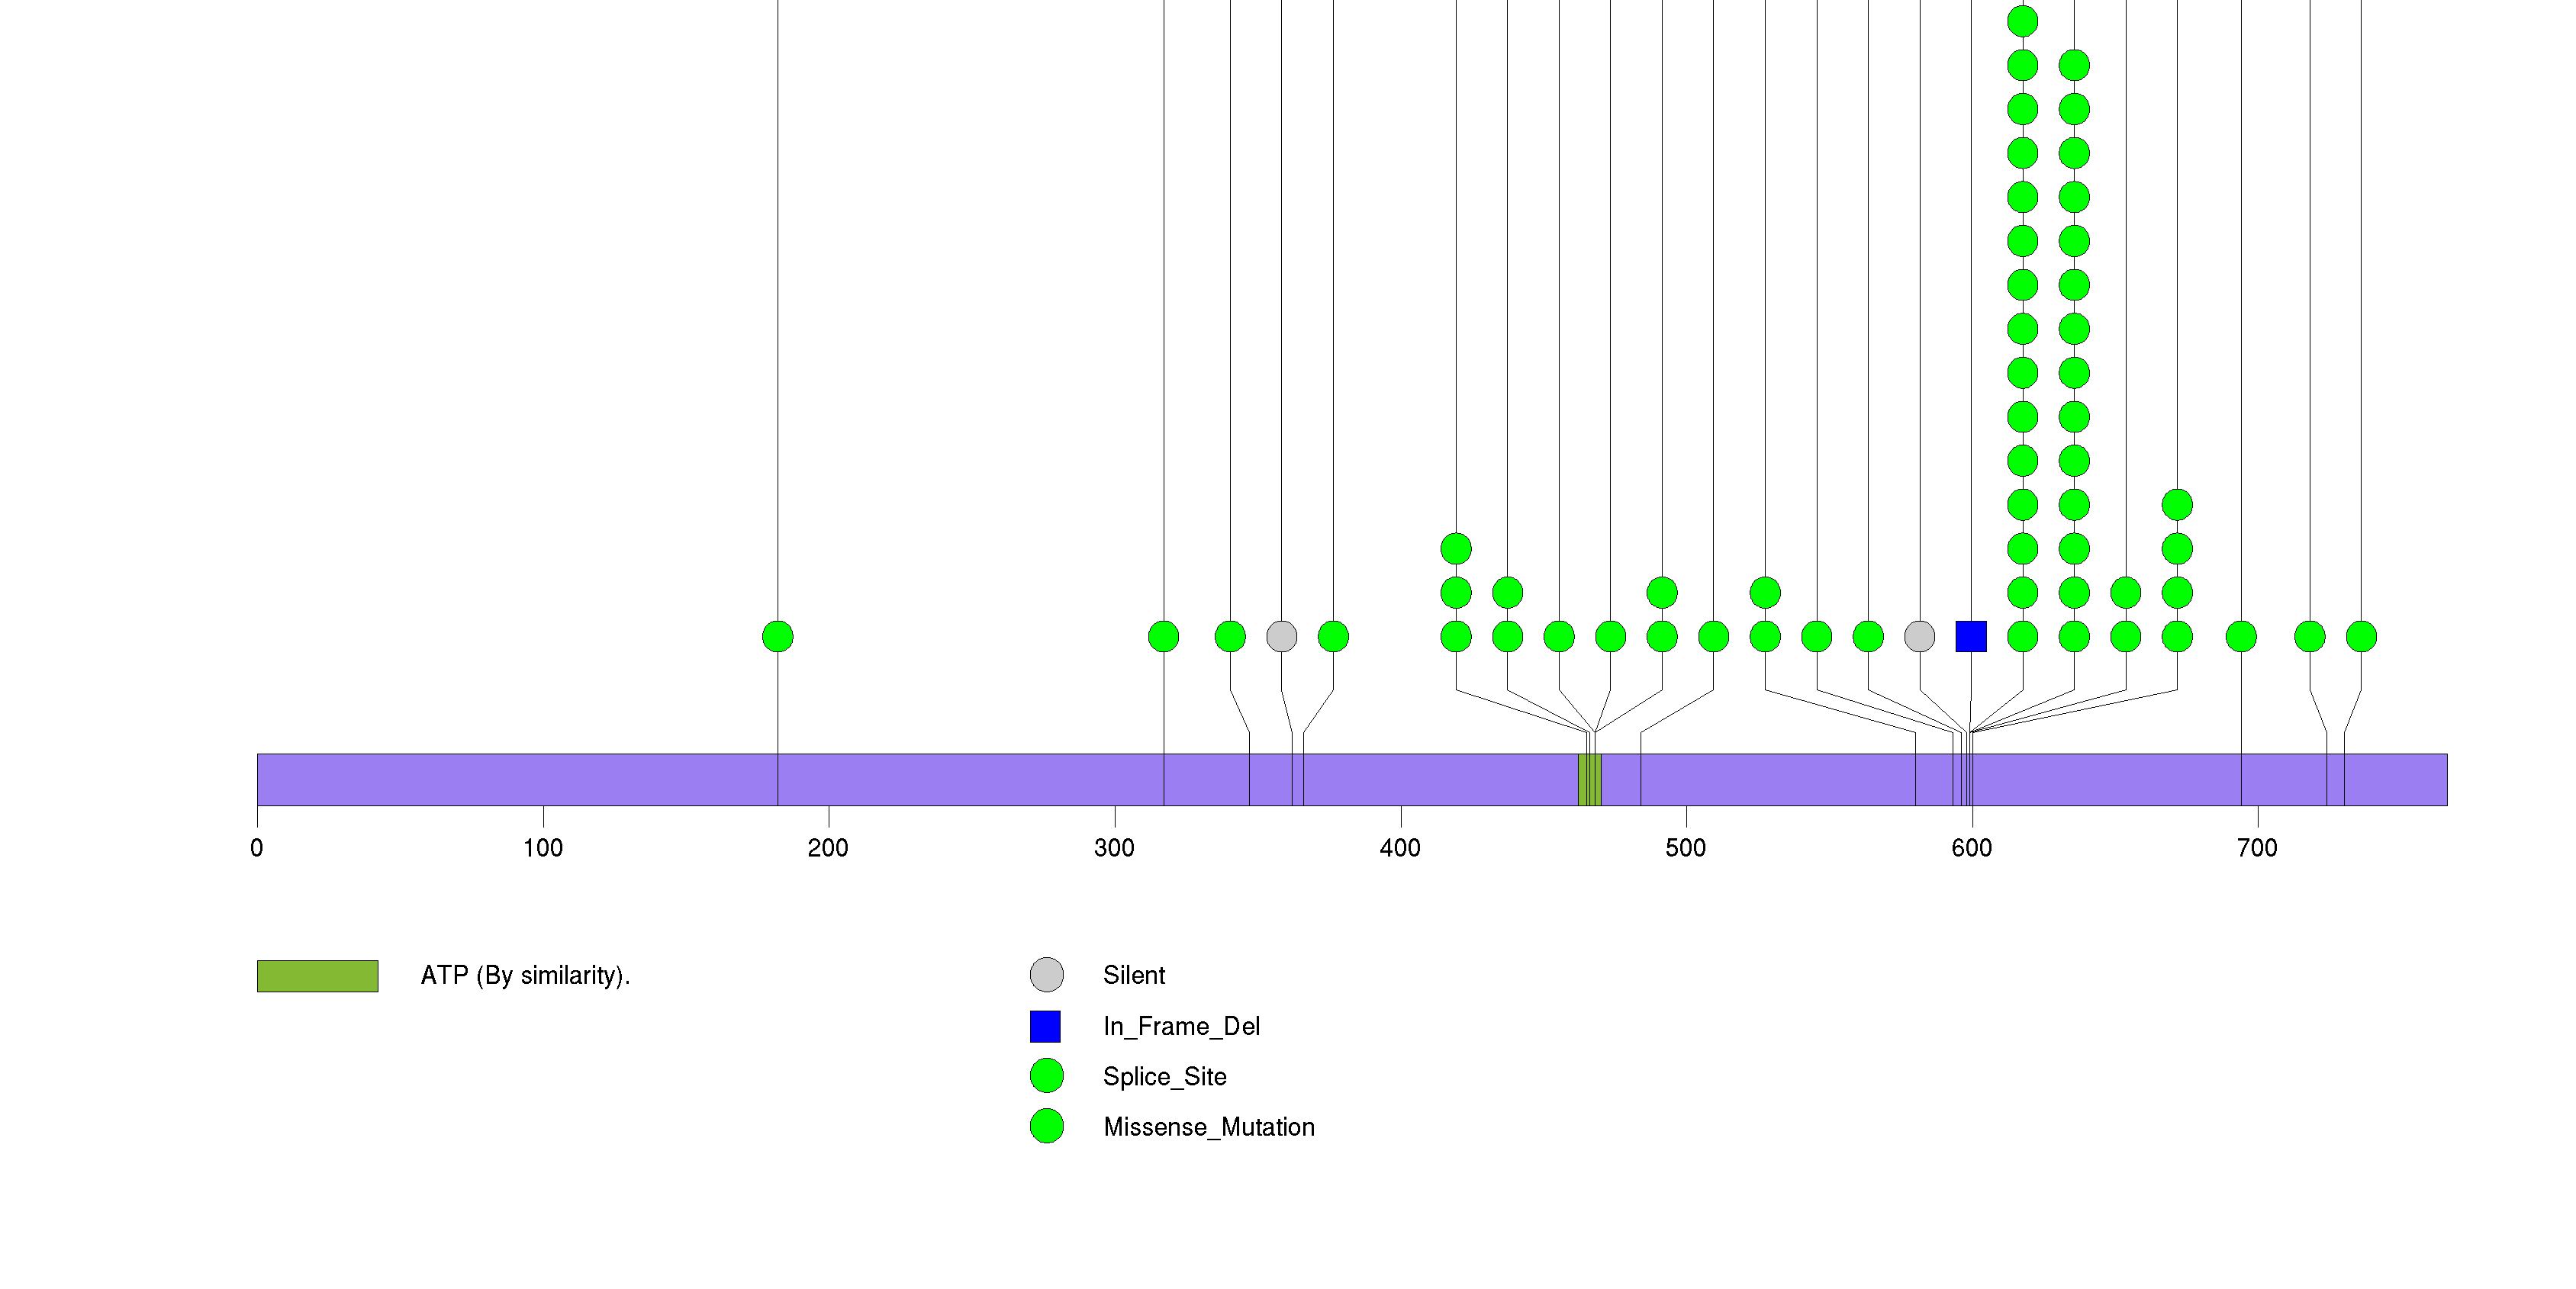
Task: Click the In_Frame_Del legend blue square
Action: (1045, 1026)
